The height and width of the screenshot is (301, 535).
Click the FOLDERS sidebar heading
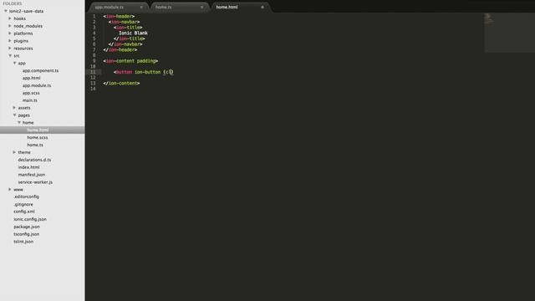(x=13, y=3)
